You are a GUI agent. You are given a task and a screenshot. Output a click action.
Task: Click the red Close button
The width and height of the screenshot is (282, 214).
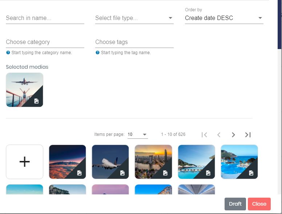tap(259, 204)
